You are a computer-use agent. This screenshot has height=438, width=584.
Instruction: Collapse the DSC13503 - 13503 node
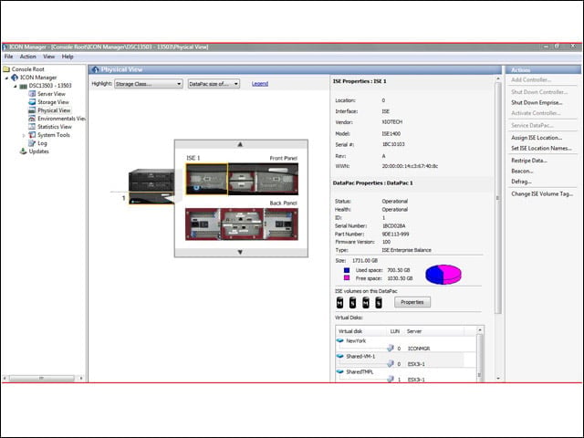pos(16,86)
